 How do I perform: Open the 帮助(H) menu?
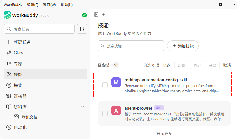point(67,5)
